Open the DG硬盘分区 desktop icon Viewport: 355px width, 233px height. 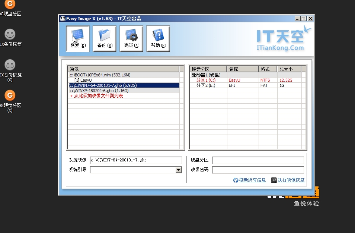point(9,6)
